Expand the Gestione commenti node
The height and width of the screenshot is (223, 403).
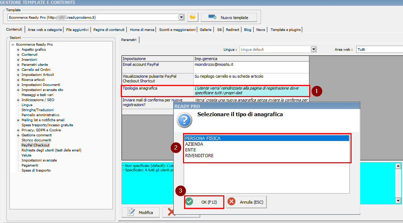point(18,135)
